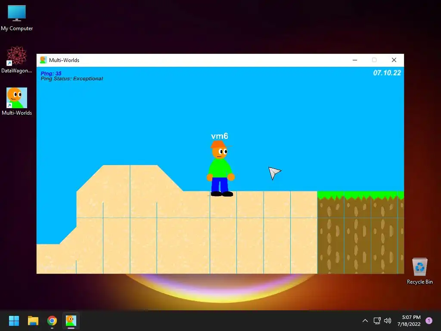This screenshot has height=331, width=441.
Task: Maximize the Multi-Worlds window
Action: pyautogui.click(x=374, y=60)
